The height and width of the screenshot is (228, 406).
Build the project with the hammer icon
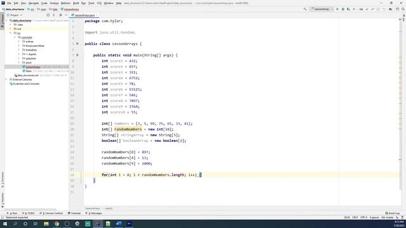point(305,9)
